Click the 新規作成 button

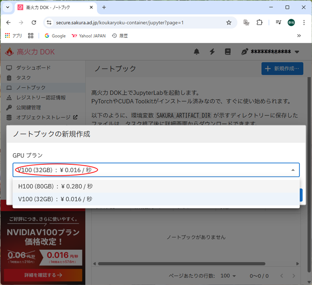click(282, 69)
